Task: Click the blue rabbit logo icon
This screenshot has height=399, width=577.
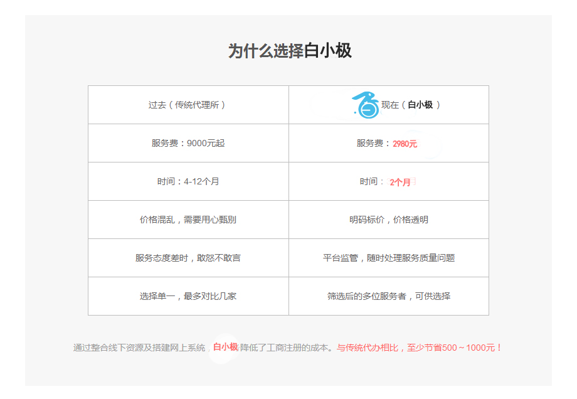Action: point(366,105)
